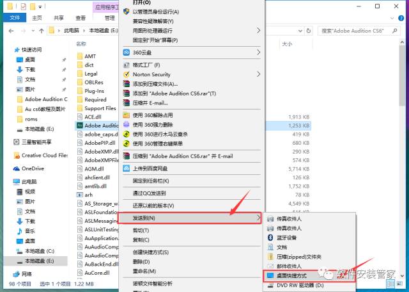Click the 360云盘 cloud icon in context menu
Viewport: 409px width, 292px height.
point(127,52)
